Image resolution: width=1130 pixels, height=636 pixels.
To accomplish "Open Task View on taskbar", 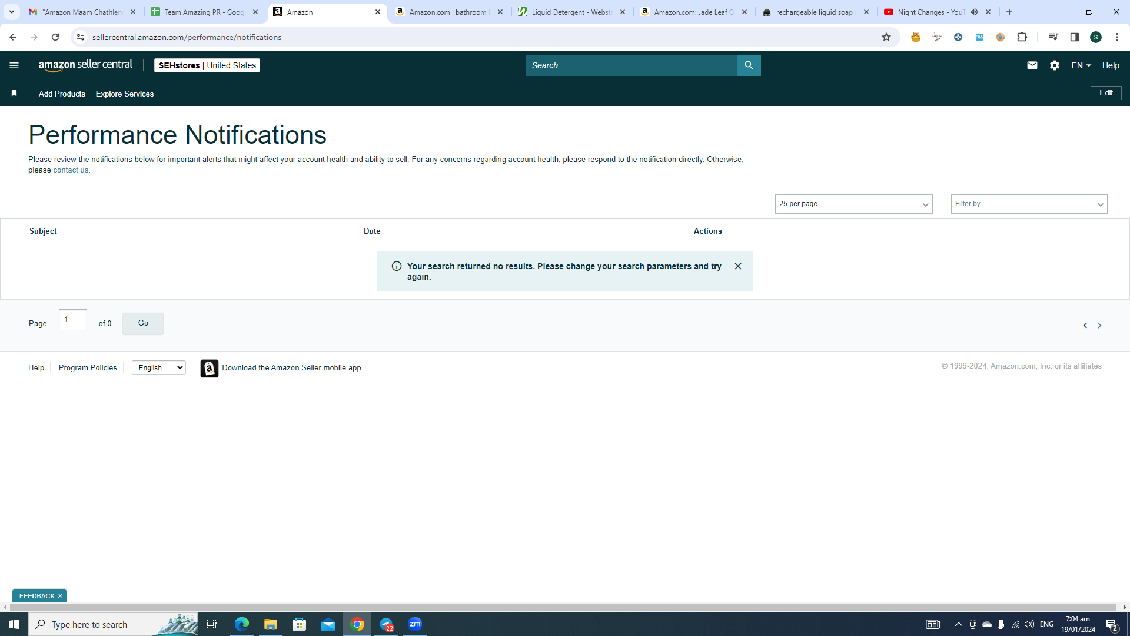I will click(x=212, y=624).
